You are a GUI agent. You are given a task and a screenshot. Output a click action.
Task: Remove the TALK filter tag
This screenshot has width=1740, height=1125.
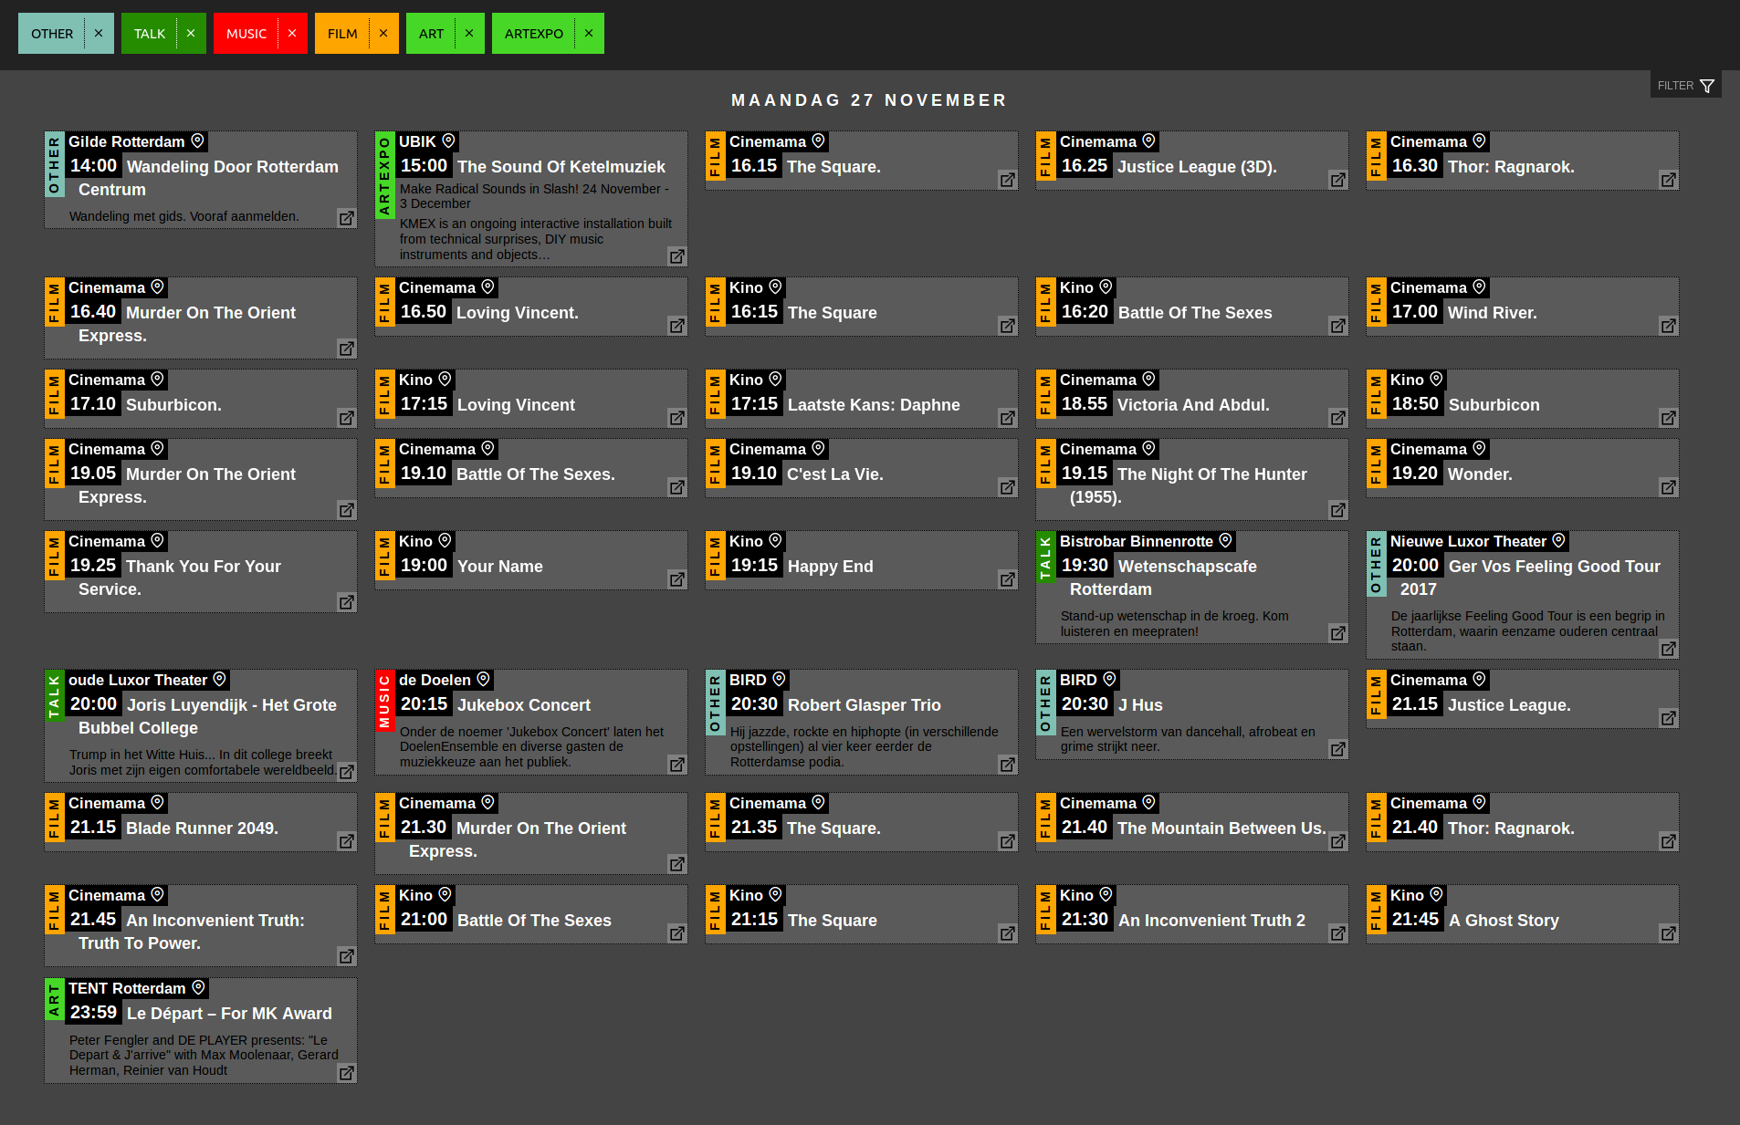point(191,34)
